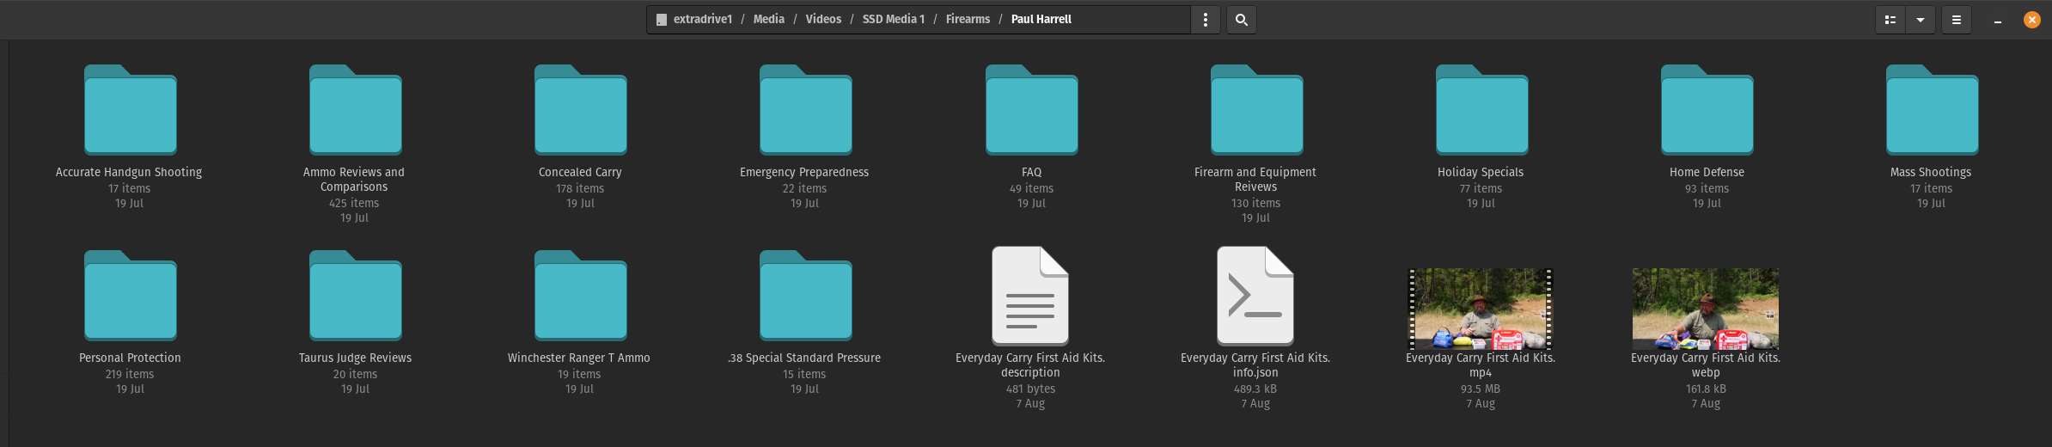The width and height of the screenshot is (2052, 447).
Task: Expand the view options dropdown arrow
Action: click(x=1920, y=20)
